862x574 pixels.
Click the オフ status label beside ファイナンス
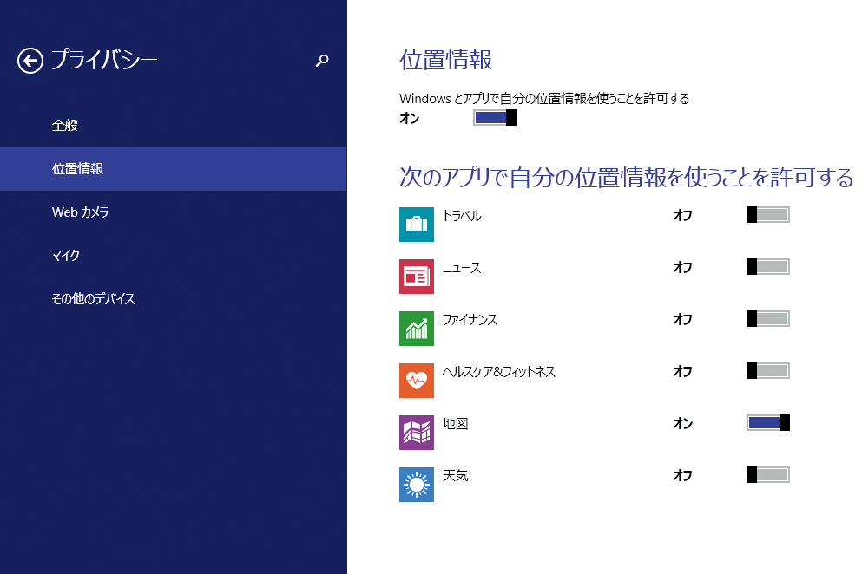coord(683,319)
